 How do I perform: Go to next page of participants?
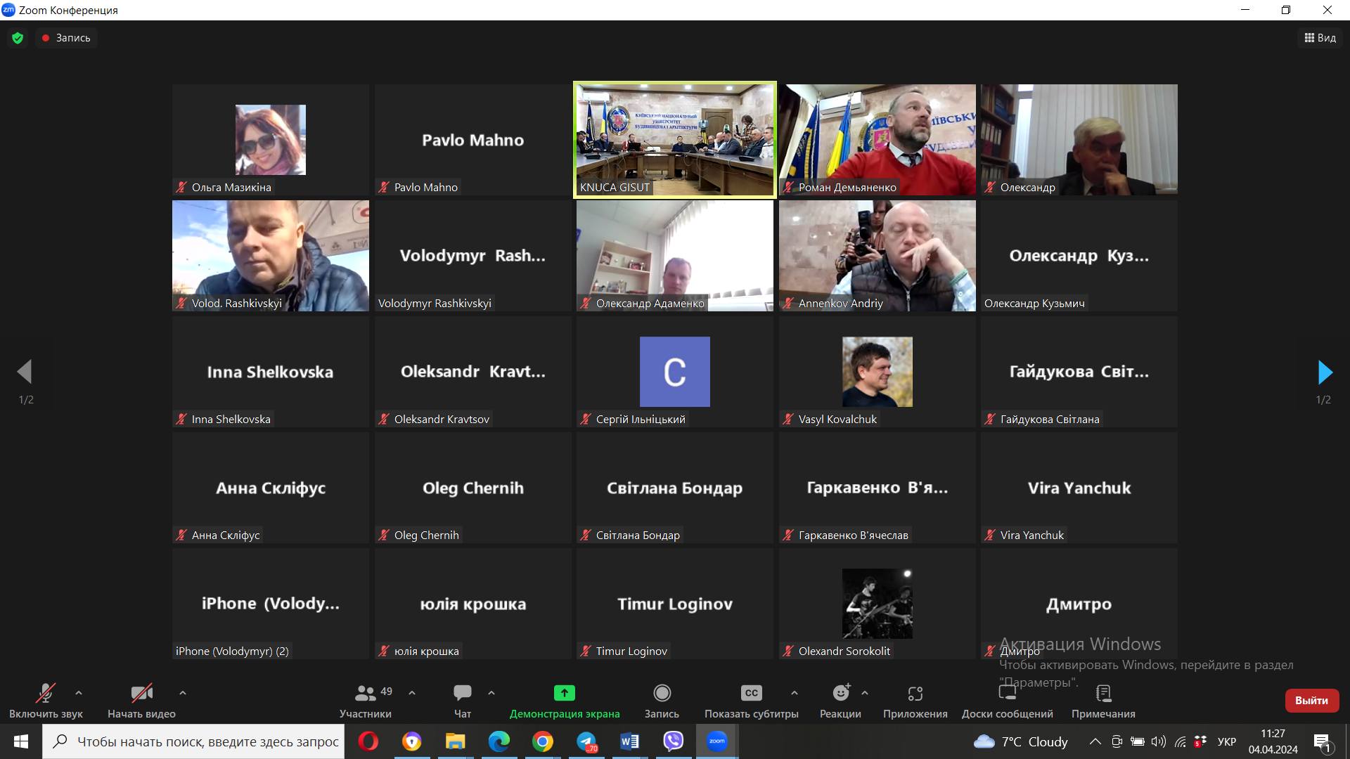[x=1325, y=372]
